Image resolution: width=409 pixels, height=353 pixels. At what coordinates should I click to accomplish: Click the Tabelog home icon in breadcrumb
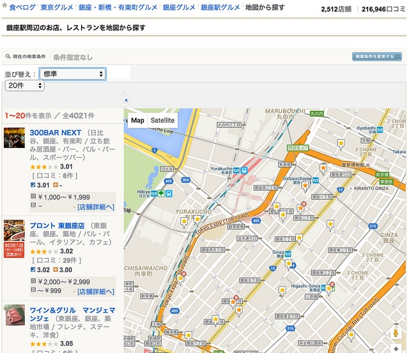(x=6, y=8)
